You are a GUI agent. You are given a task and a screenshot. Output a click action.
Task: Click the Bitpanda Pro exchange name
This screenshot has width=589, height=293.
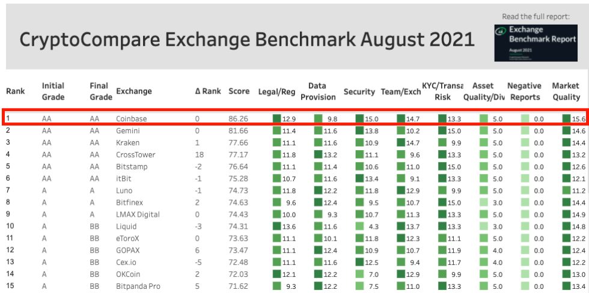coord(139,287)
